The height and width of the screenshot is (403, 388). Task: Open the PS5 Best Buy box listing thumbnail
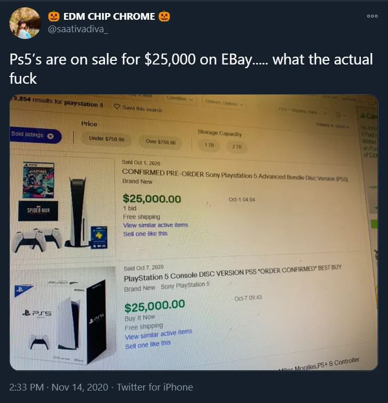[63, 316]
